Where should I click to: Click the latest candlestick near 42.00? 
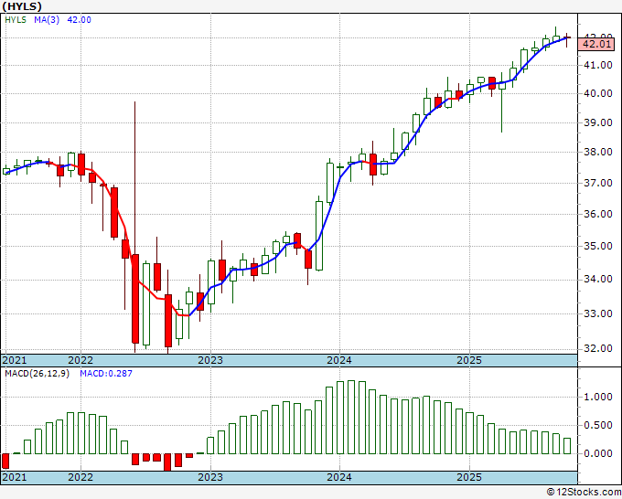(x=567, y=38)
